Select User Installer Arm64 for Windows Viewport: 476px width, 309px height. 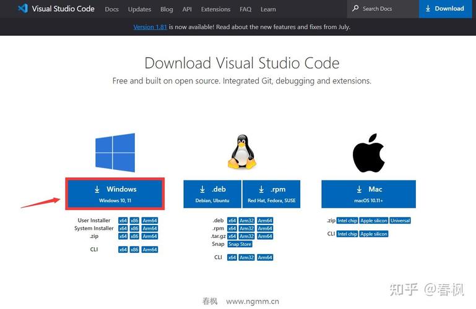[x=150, y=221]
